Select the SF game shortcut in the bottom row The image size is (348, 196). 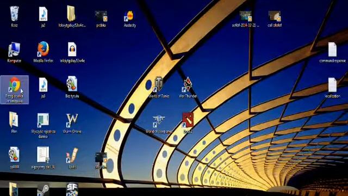72,189
